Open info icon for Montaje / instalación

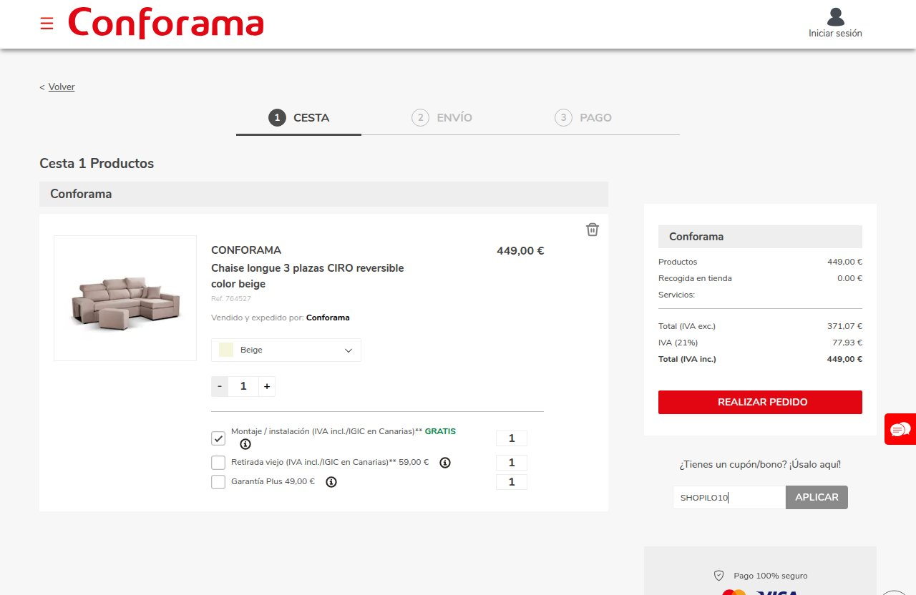[245, 444]
